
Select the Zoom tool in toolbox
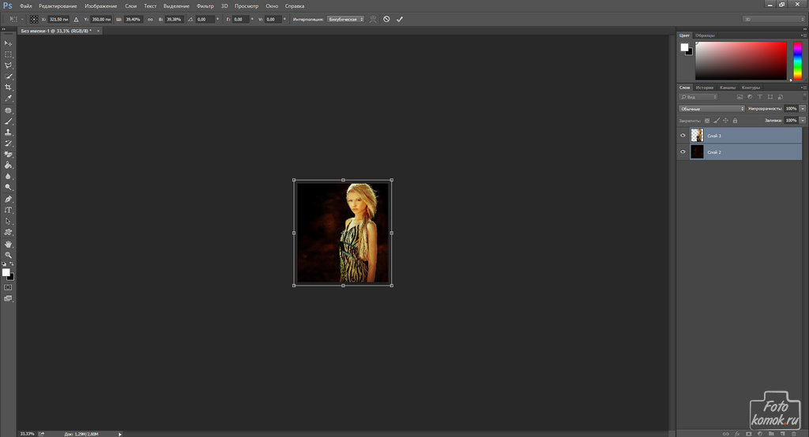pos(9,256)
